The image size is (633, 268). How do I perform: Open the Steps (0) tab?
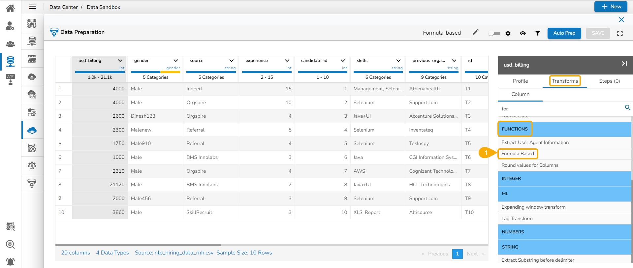click(609, 81)
